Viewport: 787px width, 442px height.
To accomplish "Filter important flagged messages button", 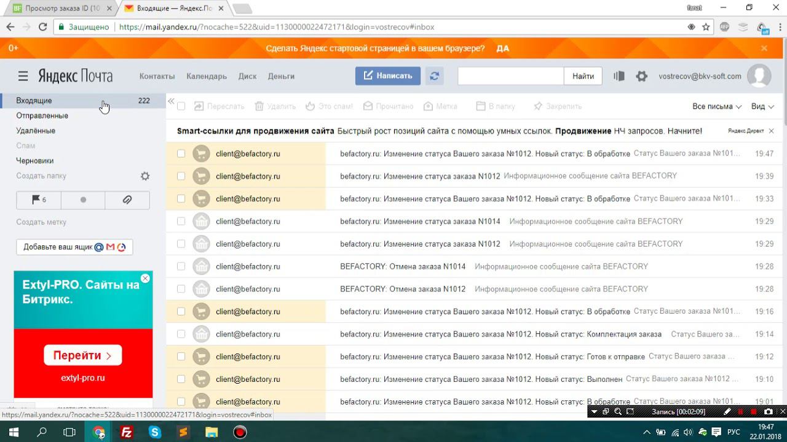I will [39, 200].
